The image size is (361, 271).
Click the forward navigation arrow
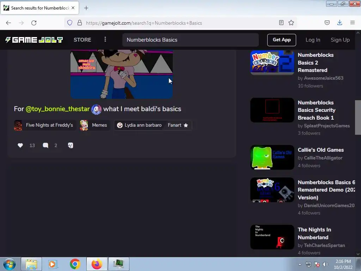pos(21,23)
